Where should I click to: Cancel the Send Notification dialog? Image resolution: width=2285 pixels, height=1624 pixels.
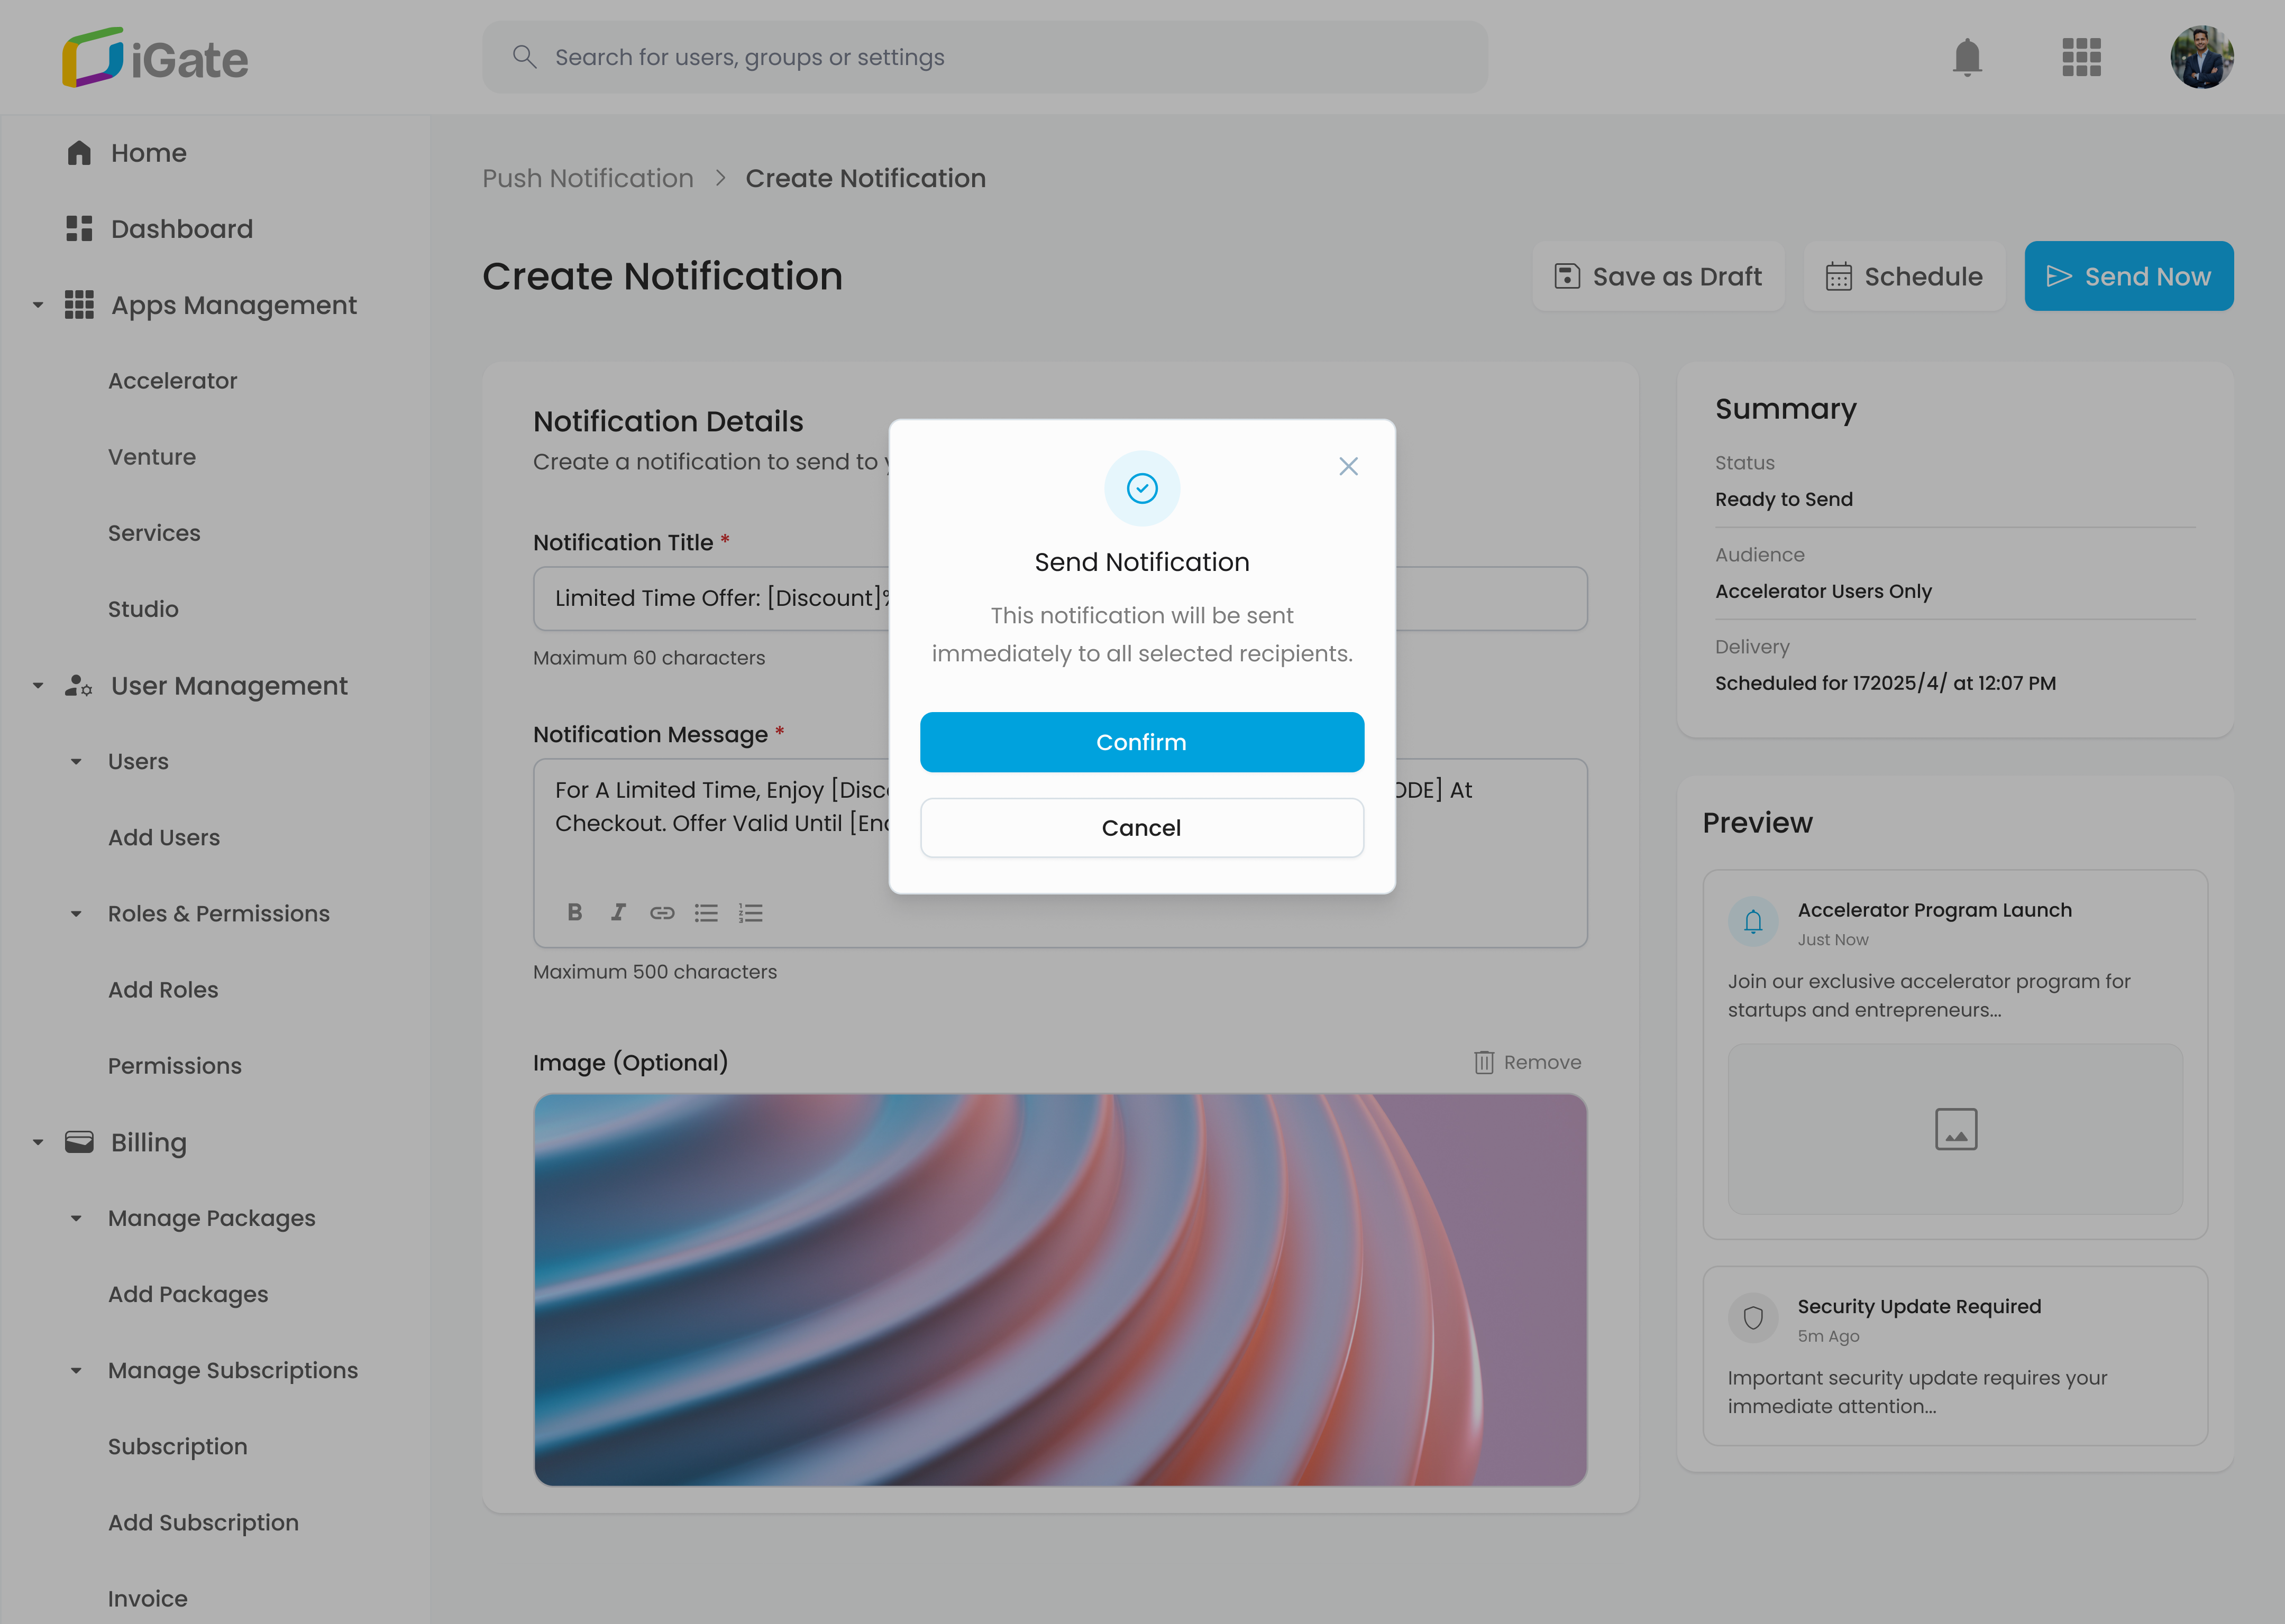click(x=1141, y=827)
